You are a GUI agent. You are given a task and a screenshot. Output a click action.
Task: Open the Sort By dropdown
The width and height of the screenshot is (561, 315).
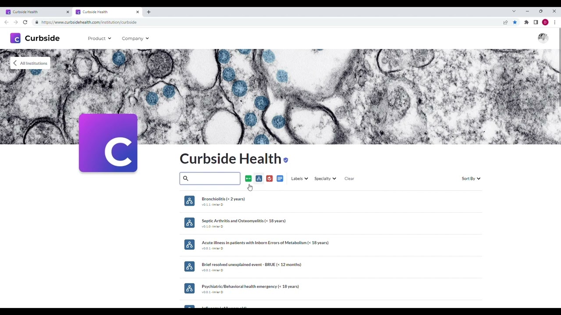click(471, 178)
